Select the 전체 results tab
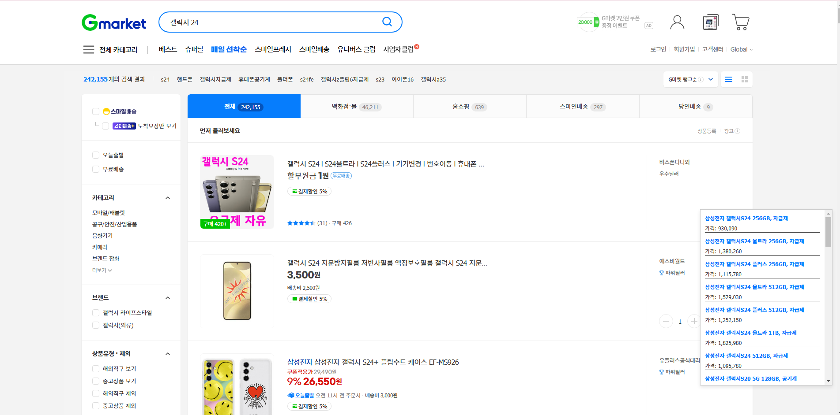This screenshot has height=415, width=840. (244, 107)
